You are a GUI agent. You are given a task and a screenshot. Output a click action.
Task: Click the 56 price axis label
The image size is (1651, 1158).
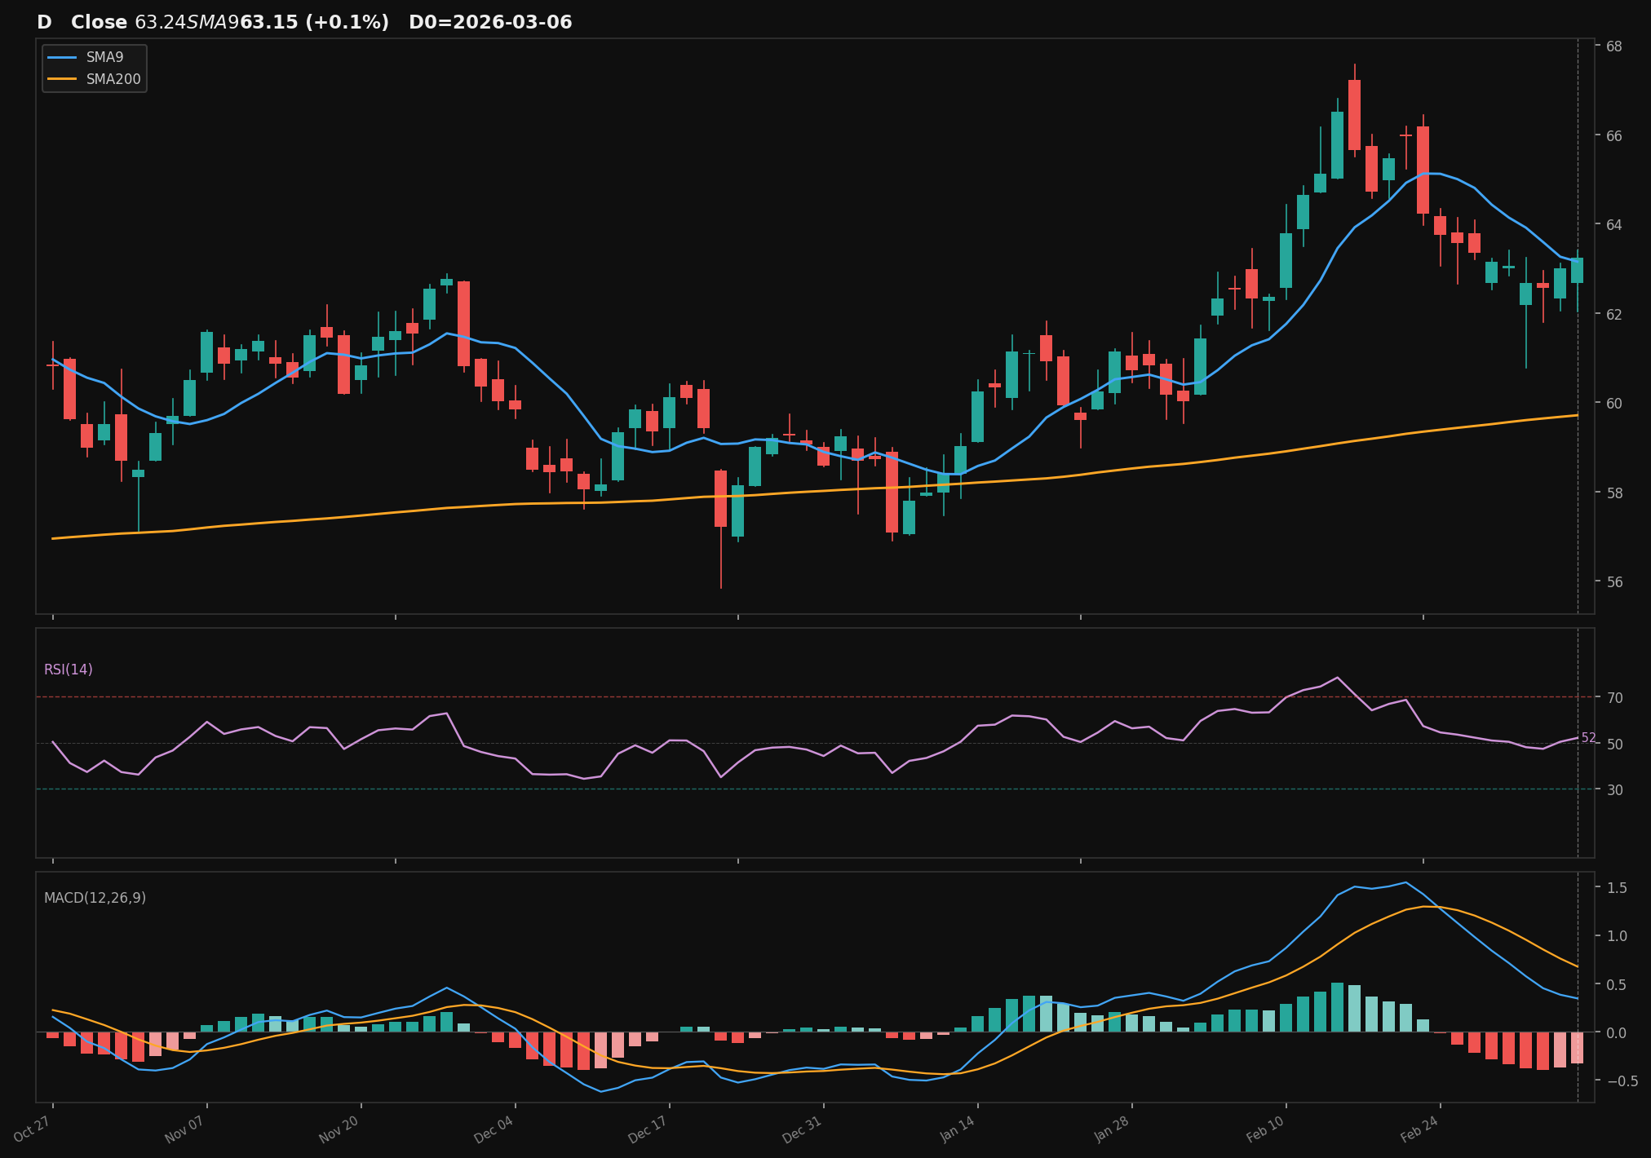pos(1614,582)
